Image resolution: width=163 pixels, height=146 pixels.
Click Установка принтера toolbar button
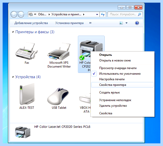(x=69, y=23)
